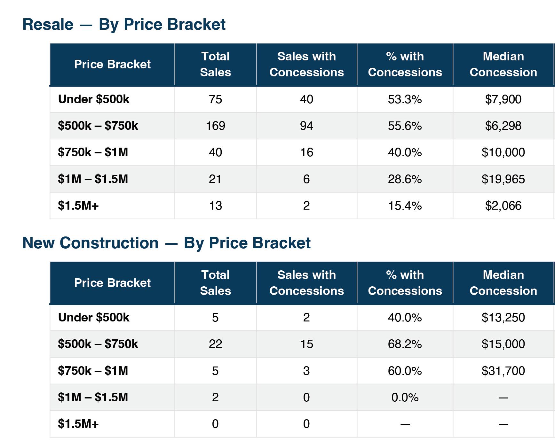The width and height of the screenshot is (555, 440).
Task: Select Resale table's "Total Sales" column header
Action: pos(215,64)
